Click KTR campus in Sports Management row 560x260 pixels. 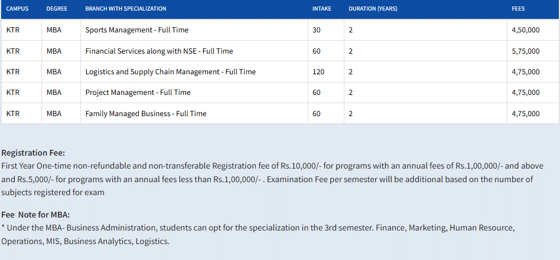tap(13, 30)
